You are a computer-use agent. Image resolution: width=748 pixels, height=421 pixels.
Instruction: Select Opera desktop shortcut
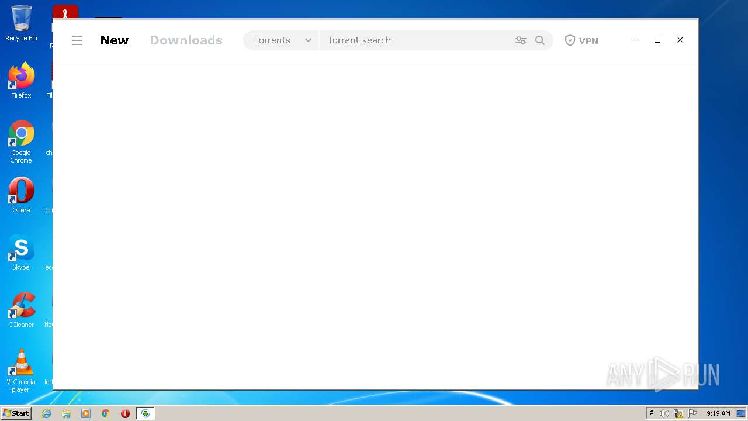[x=21, y=195]
